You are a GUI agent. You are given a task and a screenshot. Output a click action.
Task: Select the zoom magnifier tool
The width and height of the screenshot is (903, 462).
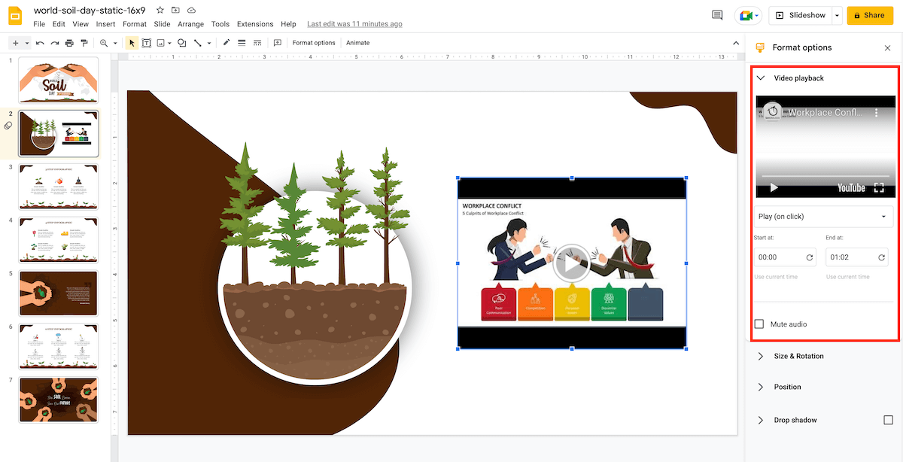[x=105, y=43]
